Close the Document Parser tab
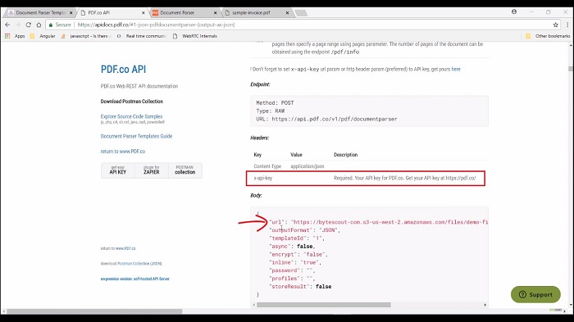The image size is (574, 322). point(215,12)
